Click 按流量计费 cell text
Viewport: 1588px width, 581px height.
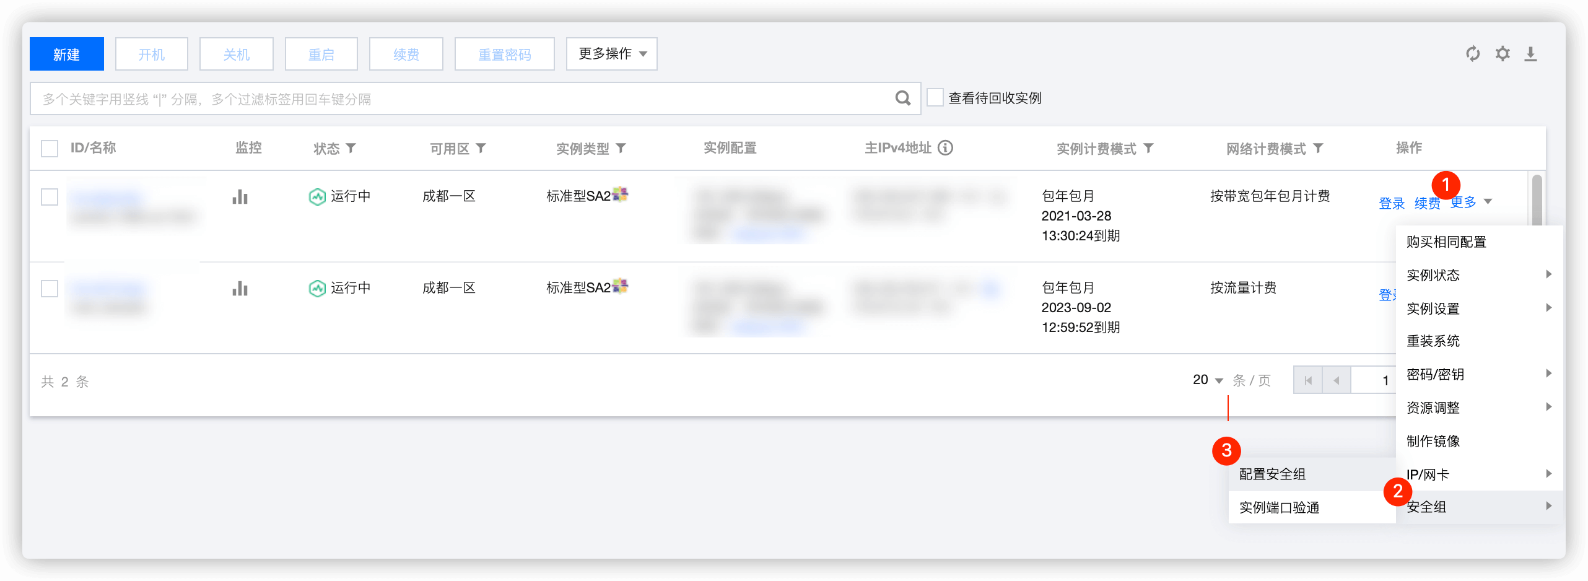[1244, 287]
